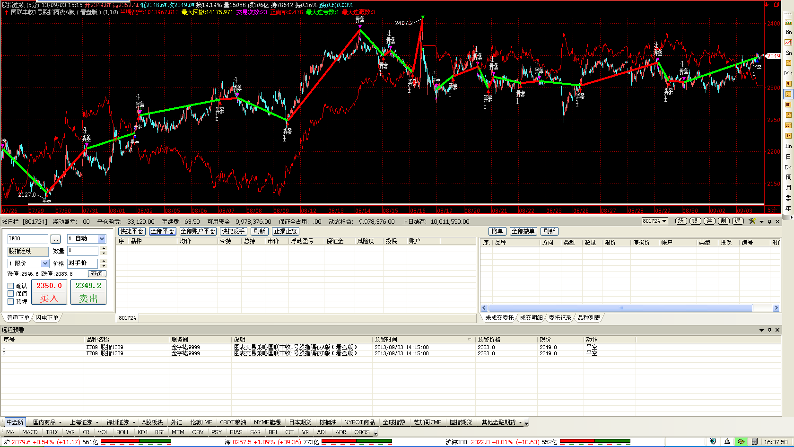This screenshot has height=447, width=794.
Task: Click the 日 daily period icon
Action: 788,157
